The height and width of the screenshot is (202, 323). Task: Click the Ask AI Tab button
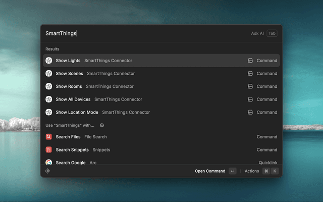[272, 33]
